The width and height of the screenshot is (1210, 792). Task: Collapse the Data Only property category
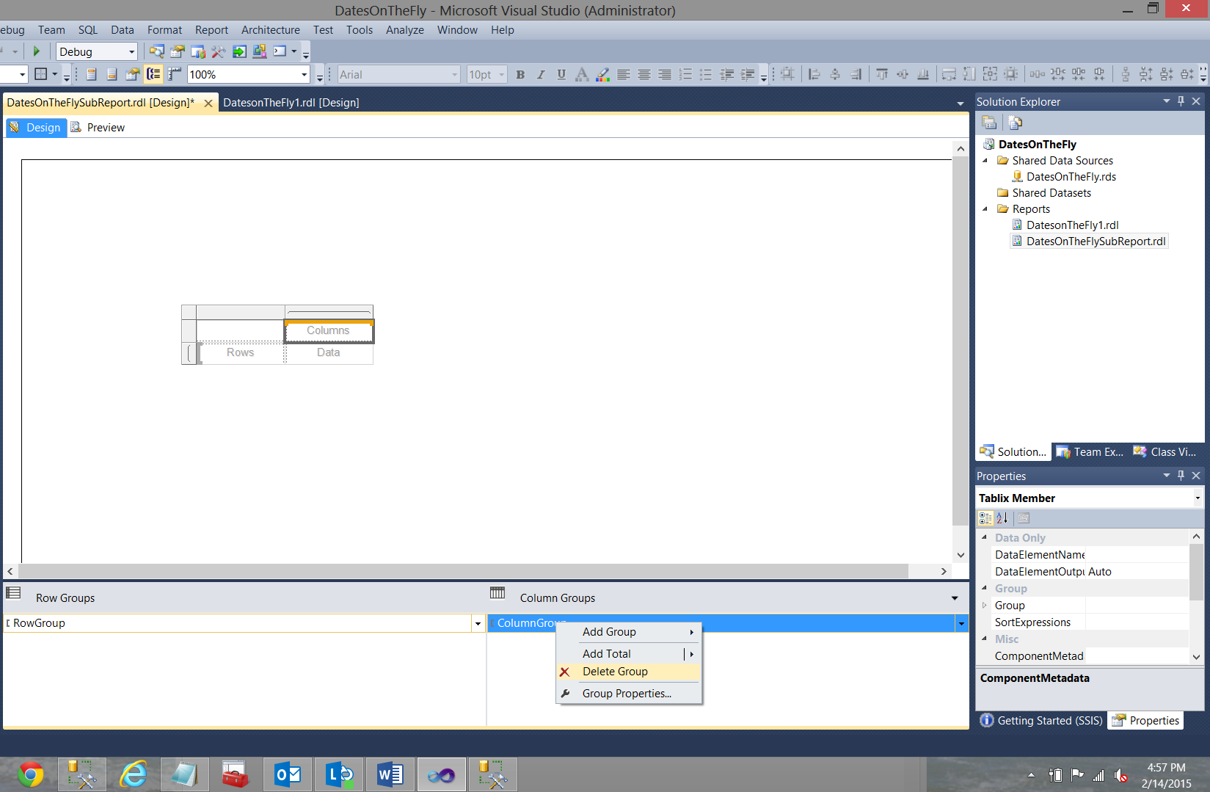pyautogui.click(x=985, y=537)
